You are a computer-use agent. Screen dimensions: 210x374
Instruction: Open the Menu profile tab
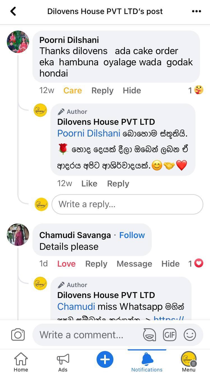click(x=189, y=362)
